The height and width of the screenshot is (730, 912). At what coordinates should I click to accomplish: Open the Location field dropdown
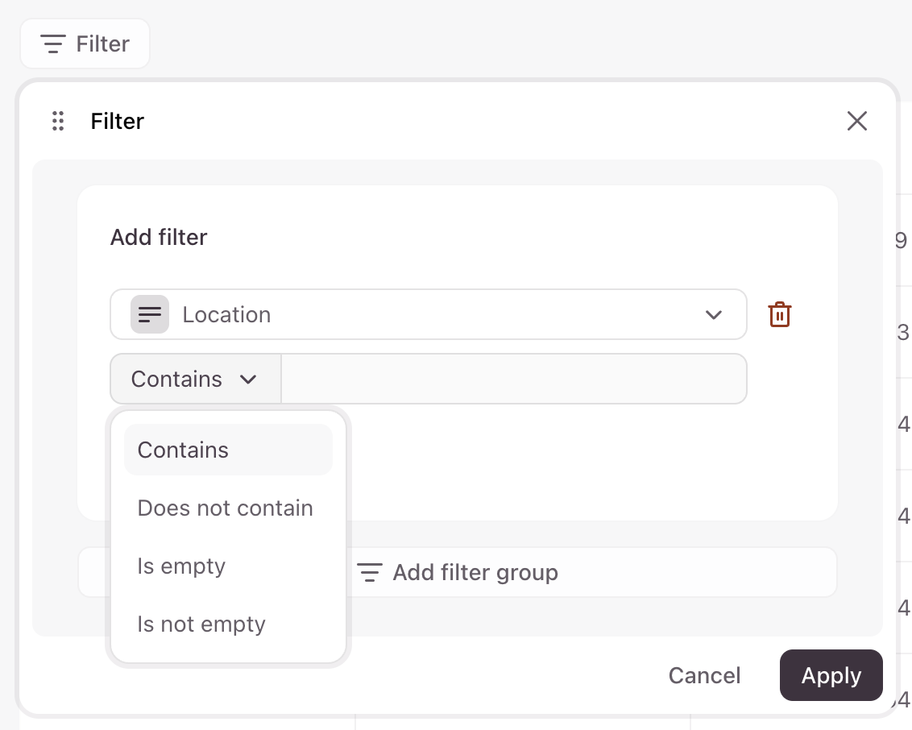point(427,314)
